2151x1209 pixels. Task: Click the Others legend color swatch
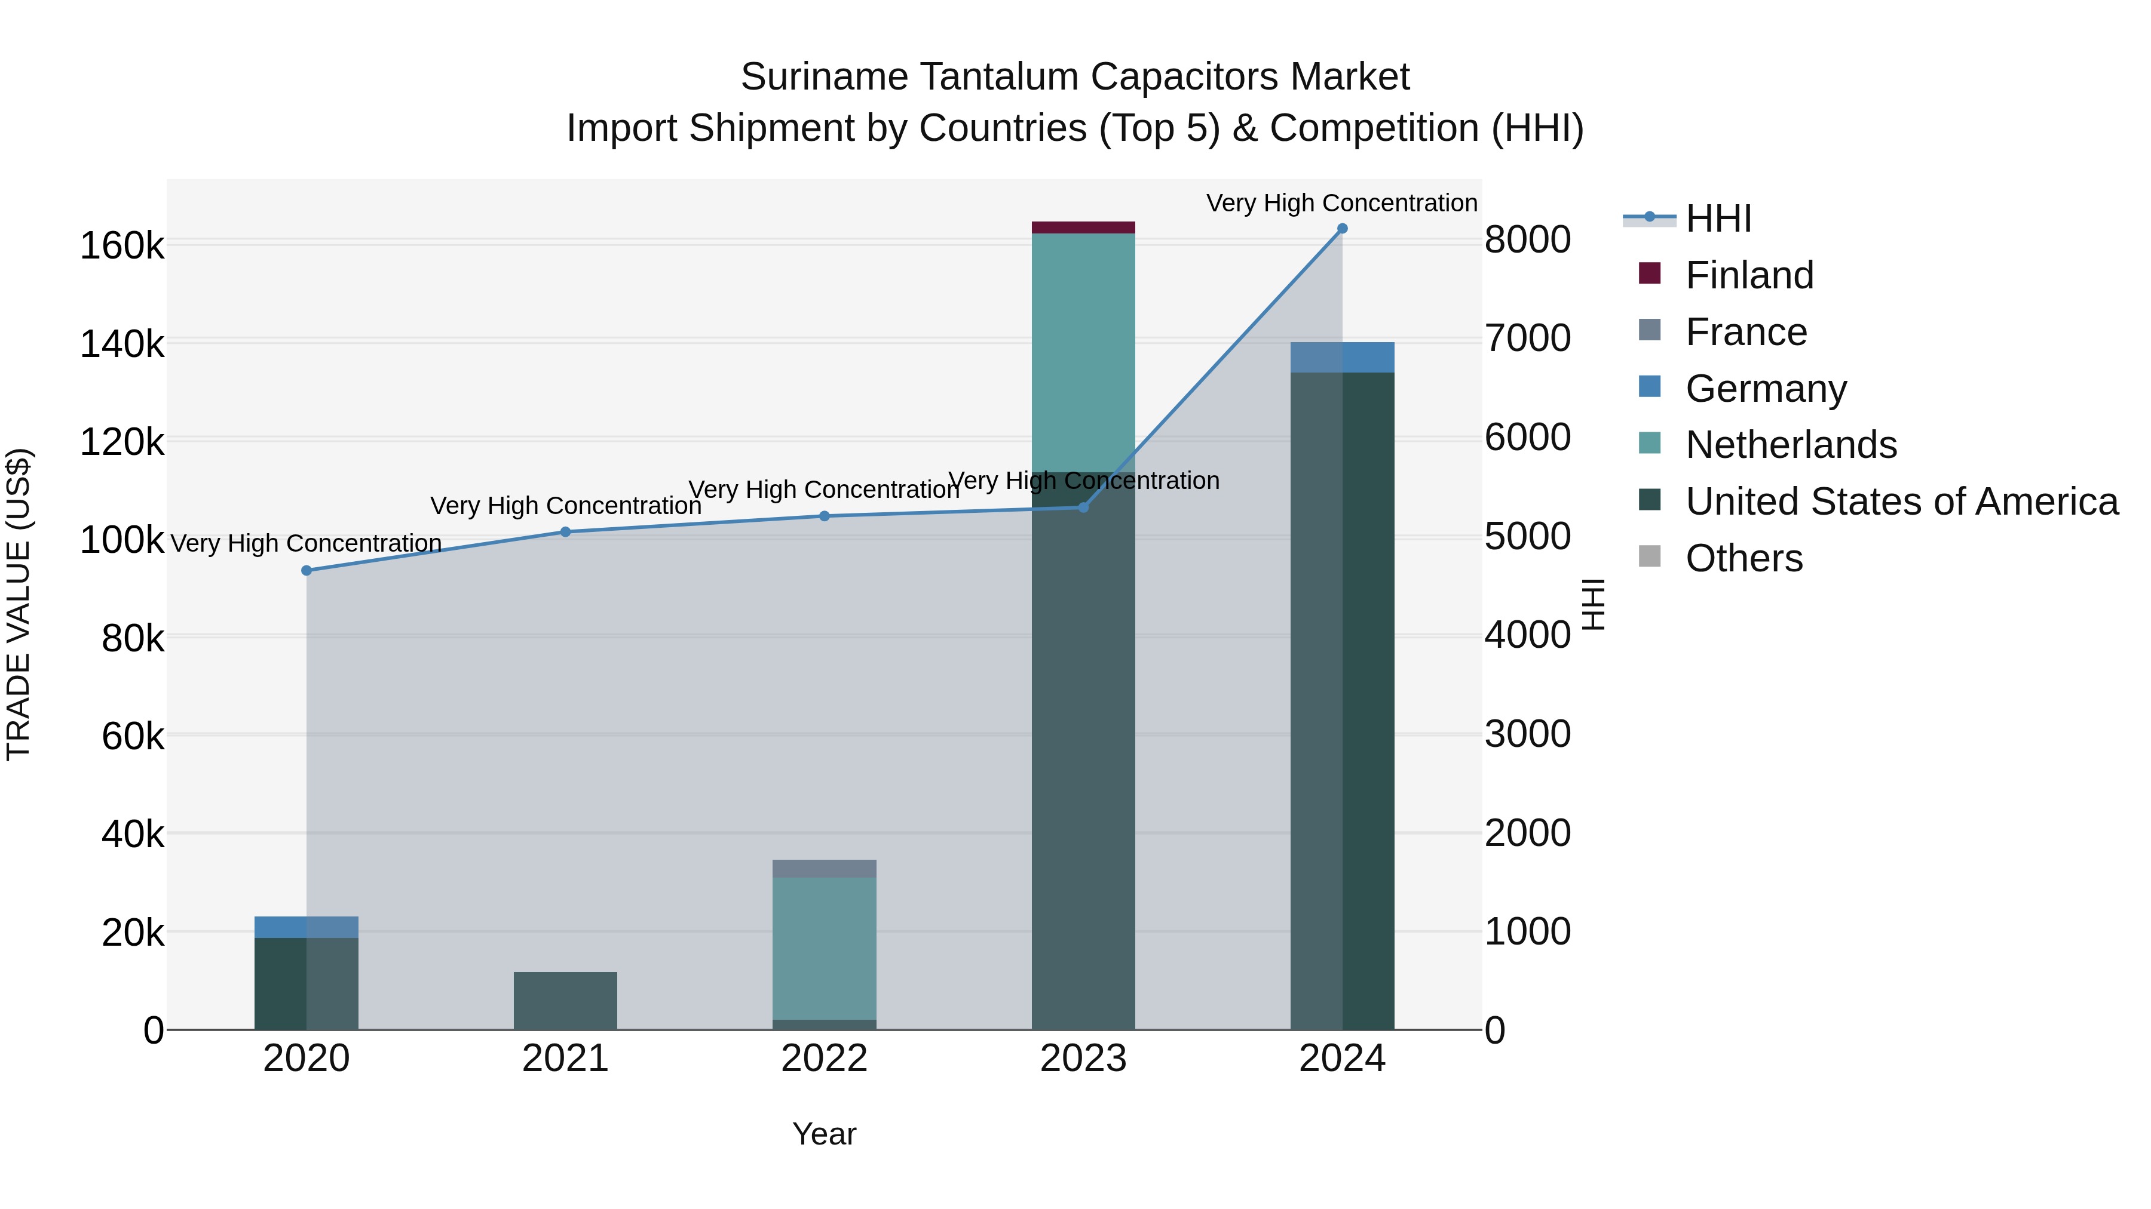pyautogui.click(x=1649, y=556)
